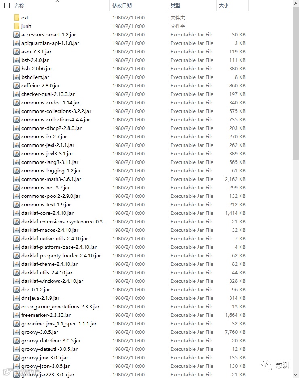Select the file name groovy-json-3.0.5.jar

point(46,366)
